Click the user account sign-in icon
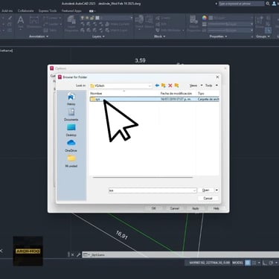 click(x=274, y=4)
